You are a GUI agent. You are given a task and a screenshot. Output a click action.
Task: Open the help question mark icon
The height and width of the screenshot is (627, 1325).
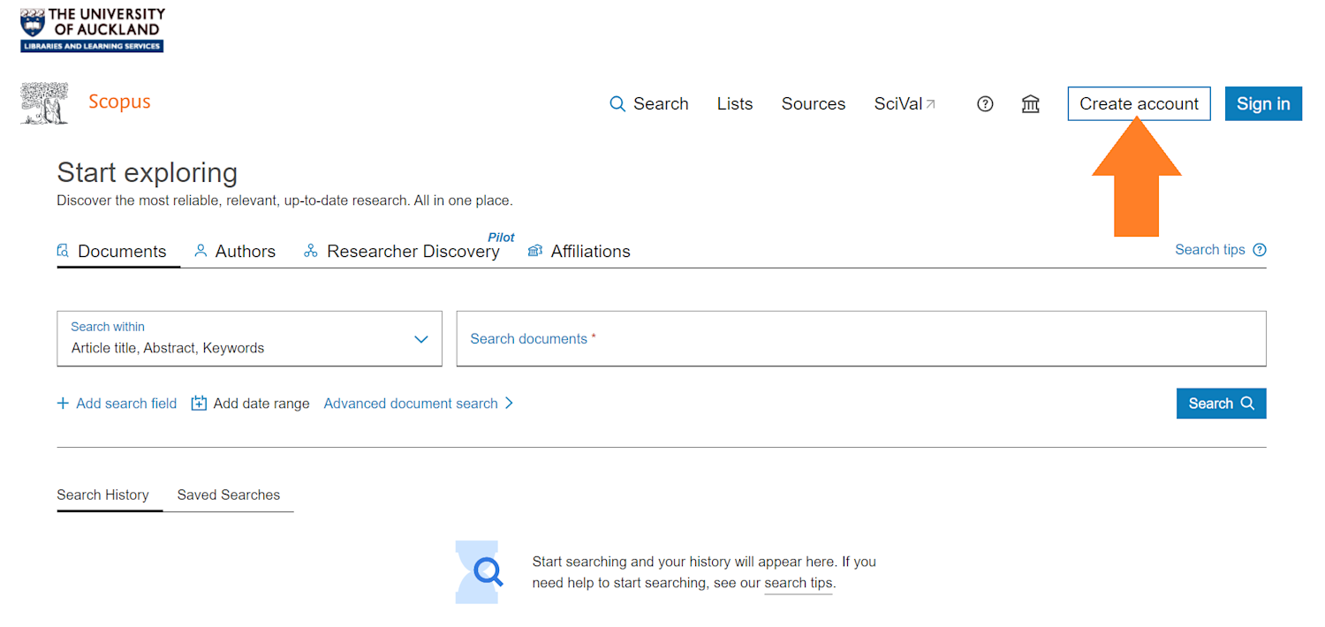(x=985, y=103)
